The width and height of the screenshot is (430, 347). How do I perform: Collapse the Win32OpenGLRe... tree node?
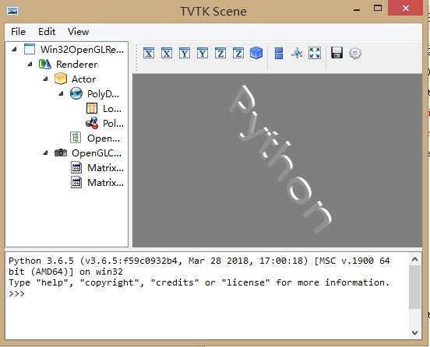[x=14, y=49]
